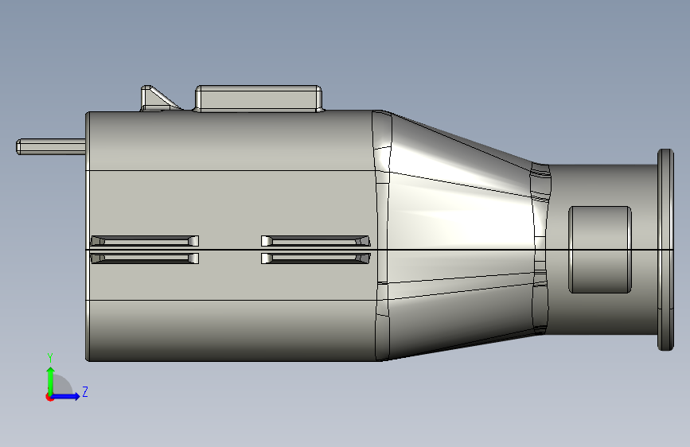The height and width of the screenshot is (447, 690).
Task: Select the lower-right slot on the body
Action: [x=315, y=258]
